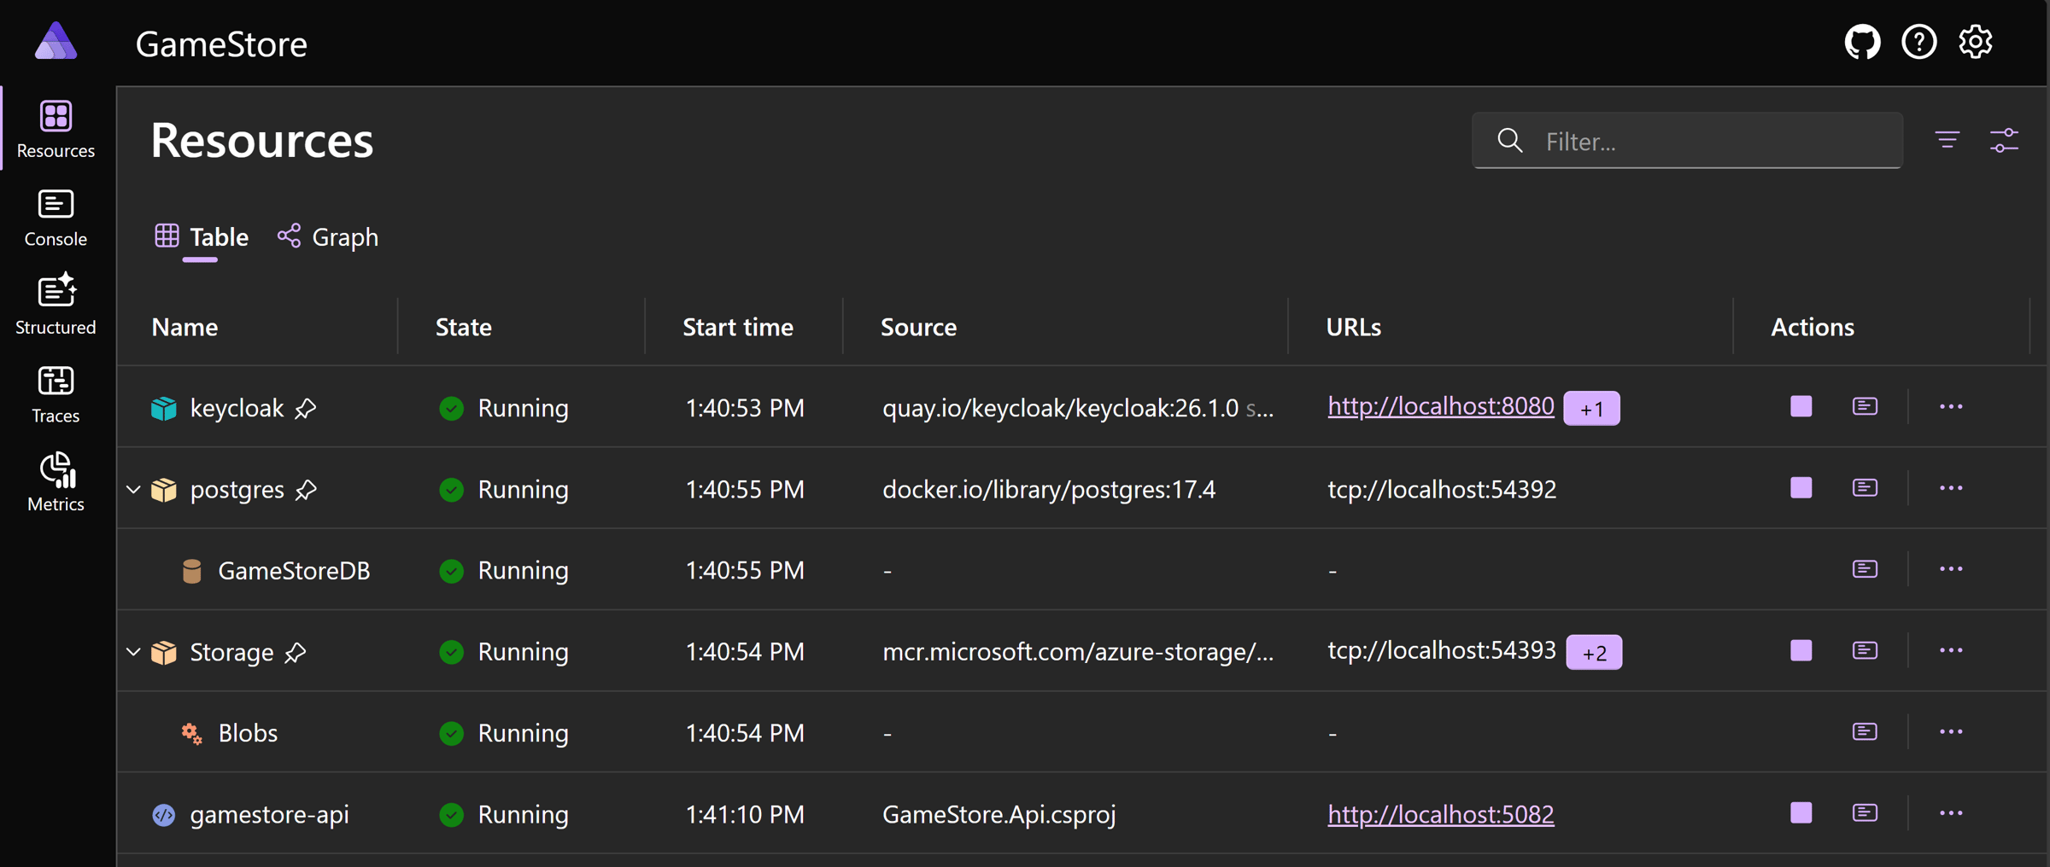2050x867 pixels.
Task: View console logs for gamestore-api
Action: 1865,813
